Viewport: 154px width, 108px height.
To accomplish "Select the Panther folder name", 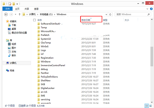I will click(x=45, y=73).
